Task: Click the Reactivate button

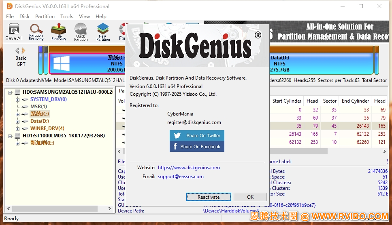Action: click(x=209, y=197)
